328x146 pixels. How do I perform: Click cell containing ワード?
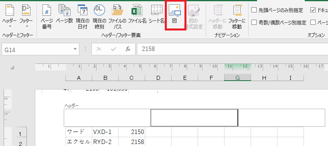(79, 132)
